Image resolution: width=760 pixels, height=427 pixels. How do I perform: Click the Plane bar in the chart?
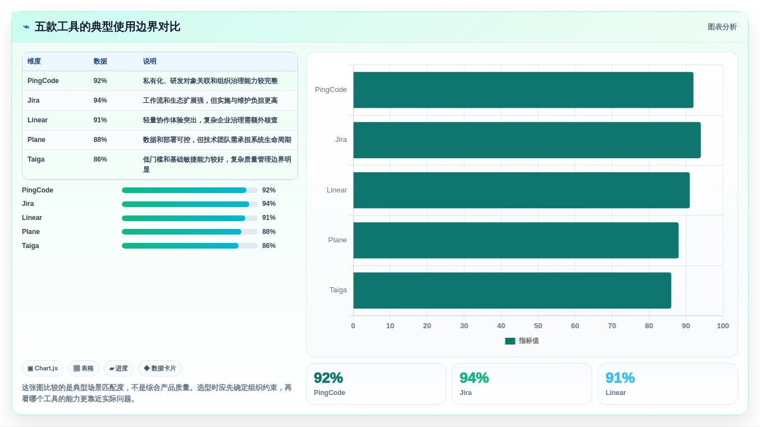tap(516, 240)
